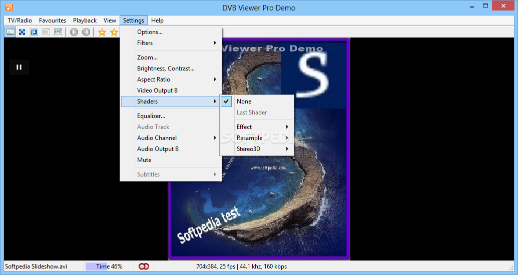The image size is (518, 275).
Task: Choose Zoom... from Settings menu
Action: point(171,57)
